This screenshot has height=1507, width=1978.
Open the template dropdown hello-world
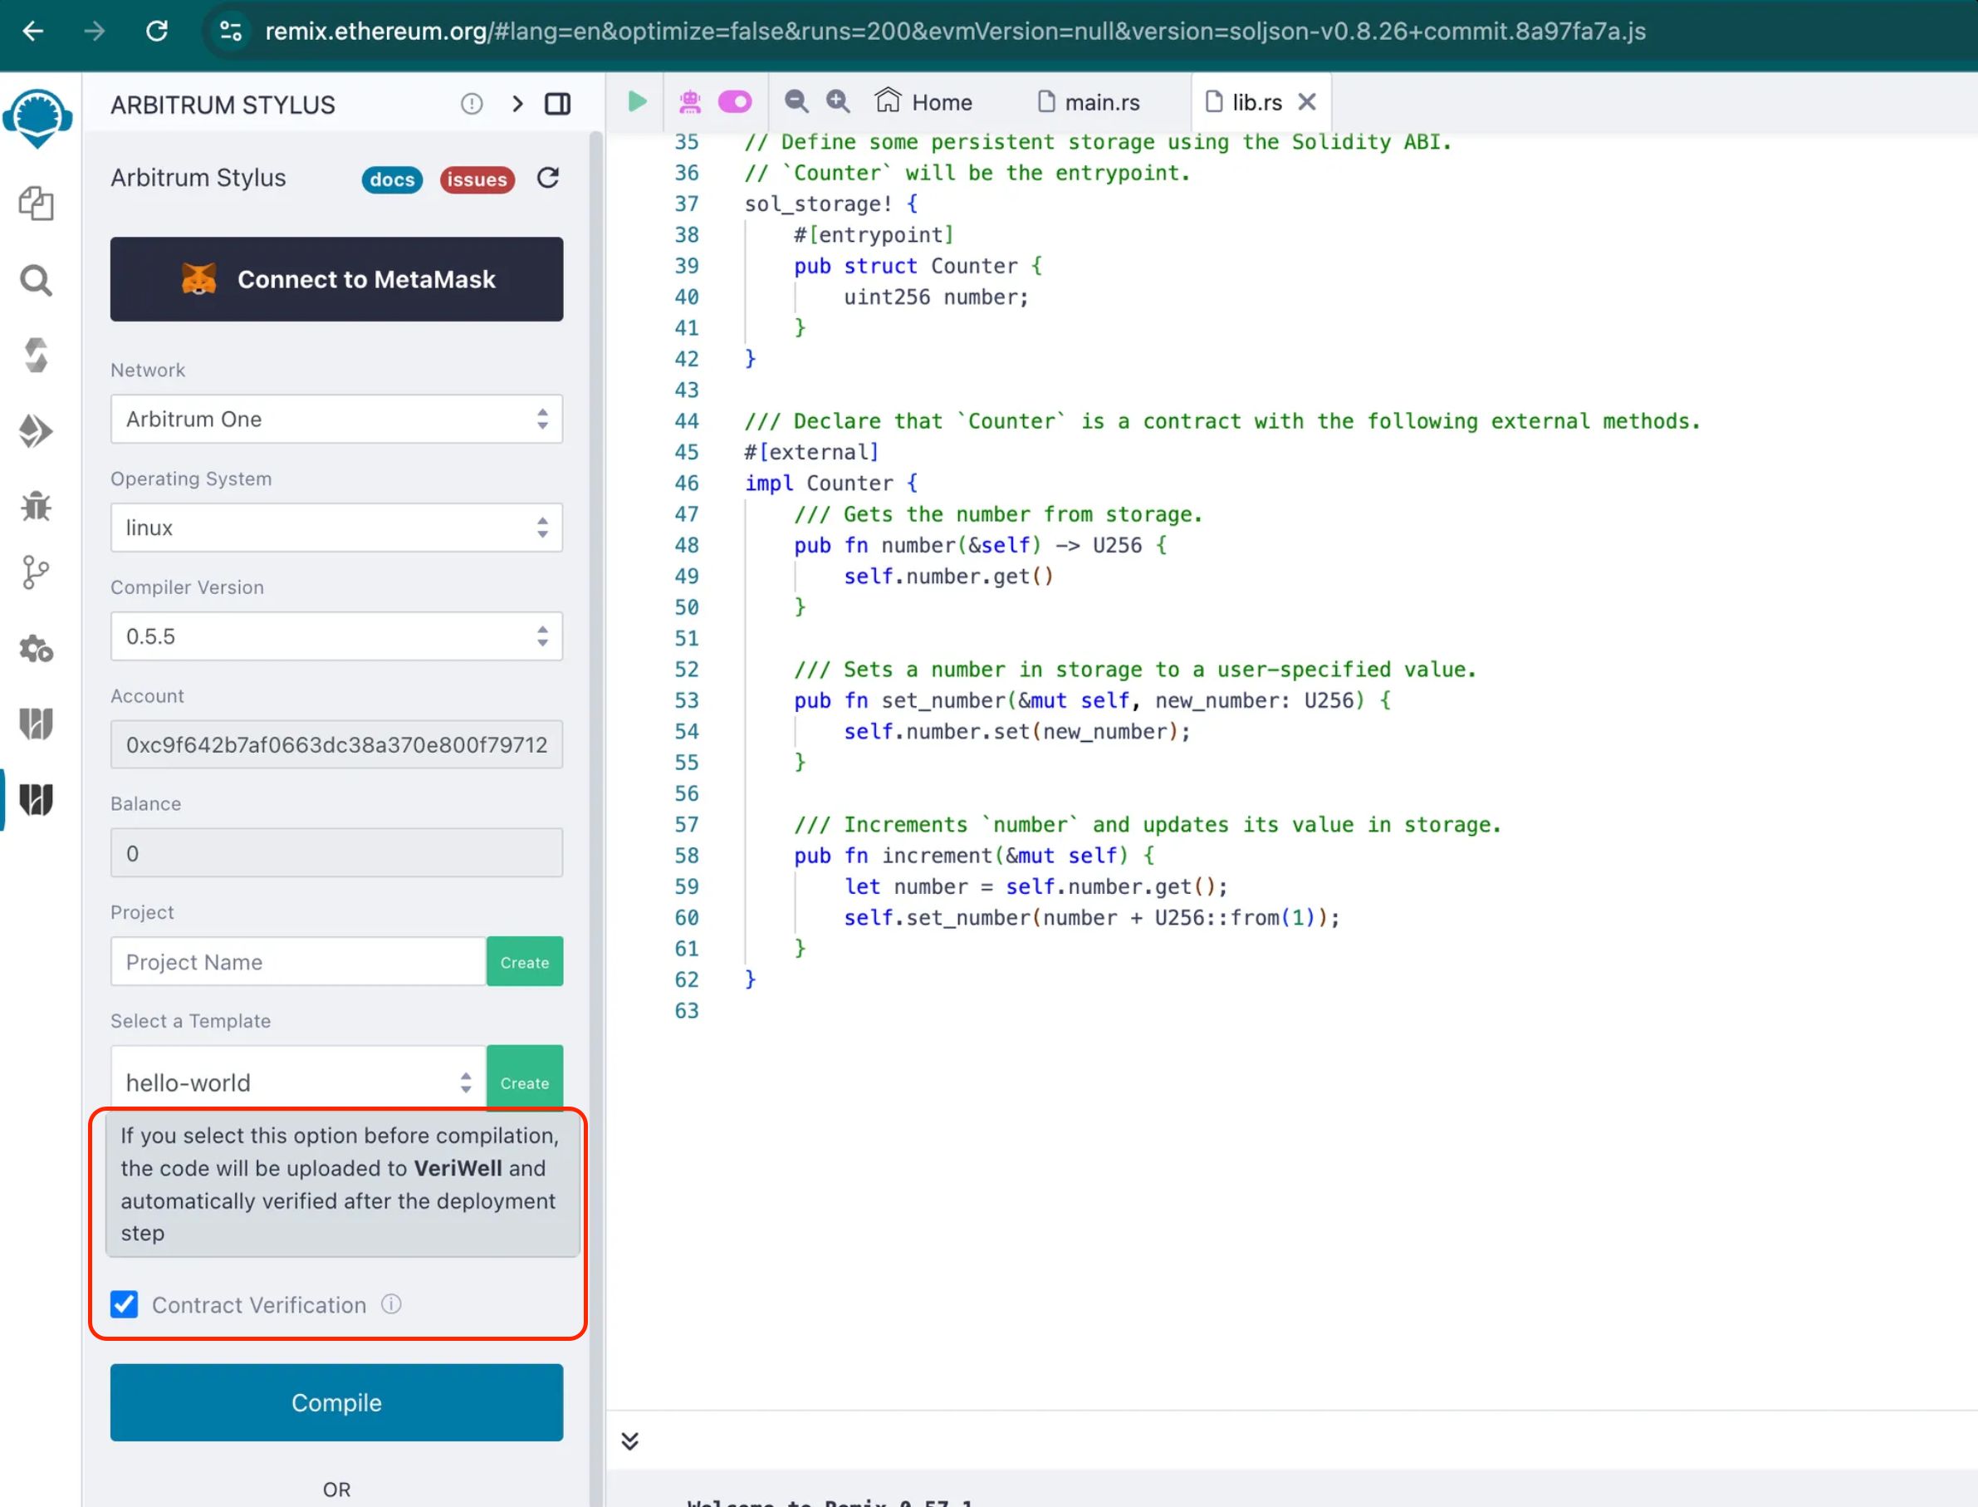tap(299, 1082)
